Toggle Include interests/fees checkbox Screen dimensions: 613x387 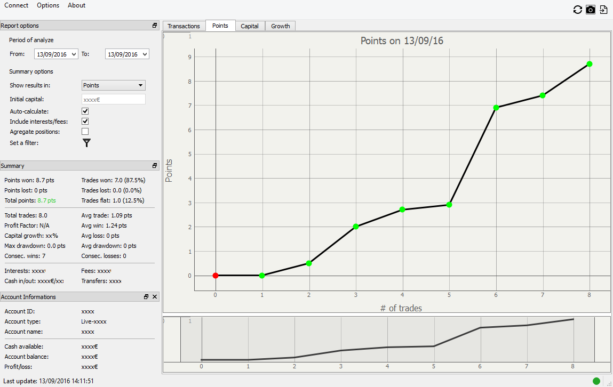click(85, 122)
